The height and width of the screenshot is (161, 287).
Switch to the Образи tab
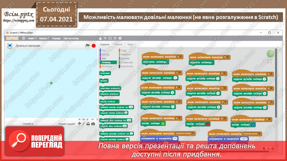(118, 44)
